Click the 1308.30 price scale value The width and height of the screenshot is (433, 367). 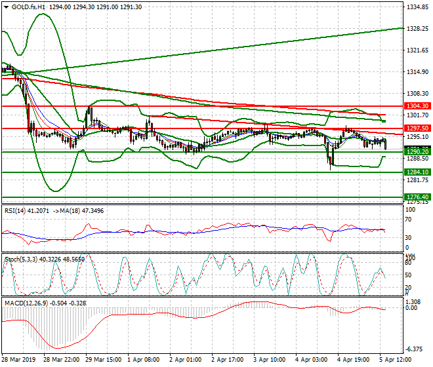point(418,94)
